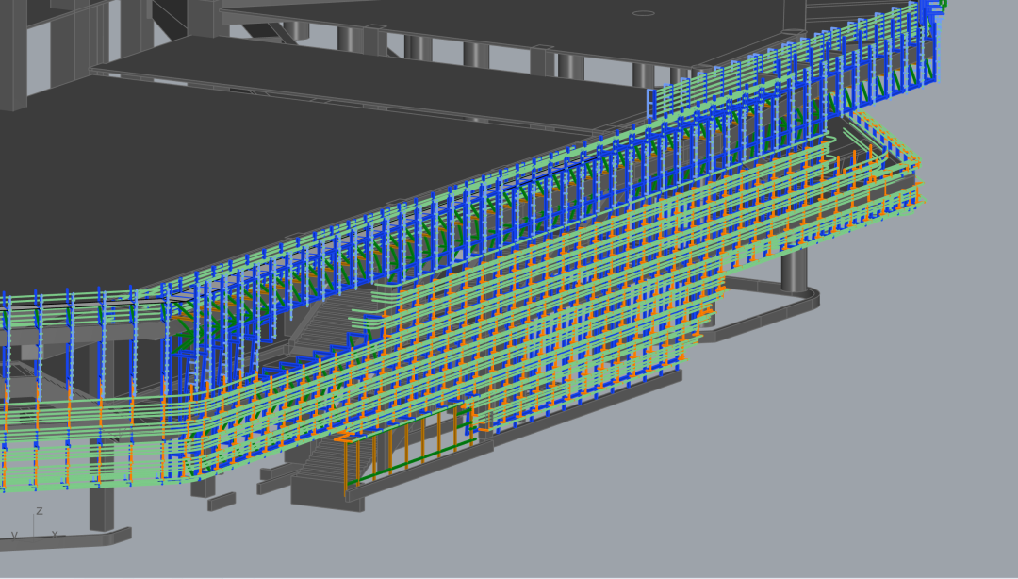Select the square grey column at bottom left
The image size is (1018, 579).
pos(101,508)
